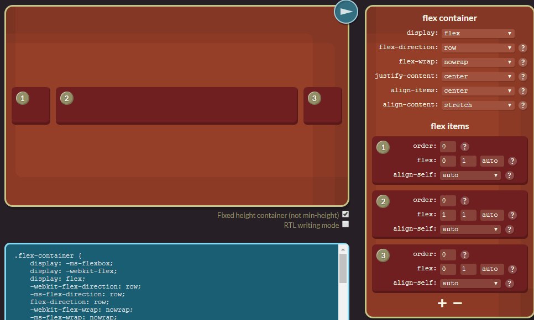Open align-self dropdown for item 2
Screen dimensions: 534x320
[470, 229]
